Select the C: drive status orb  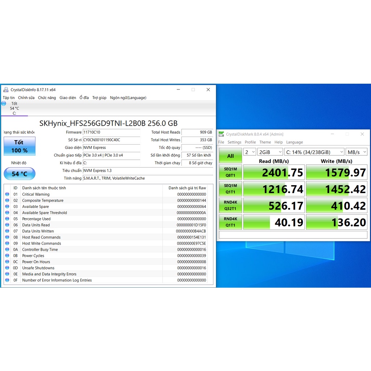(x=4, y=104)
